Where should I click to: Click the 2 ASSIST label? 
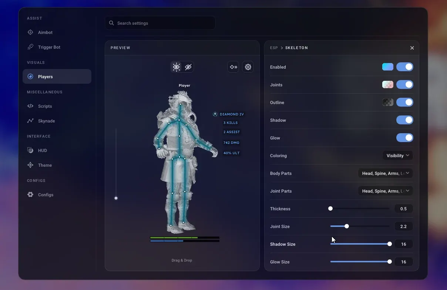232,132
